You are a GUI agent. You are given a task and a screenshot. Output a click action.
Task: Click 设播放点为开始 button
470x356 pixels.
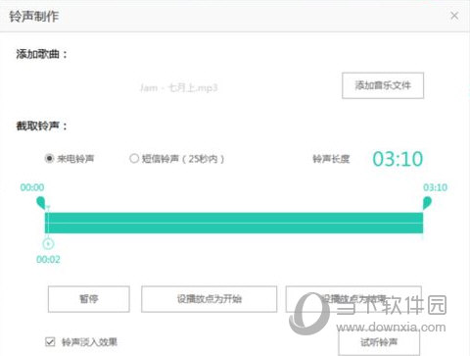[210, 299]
